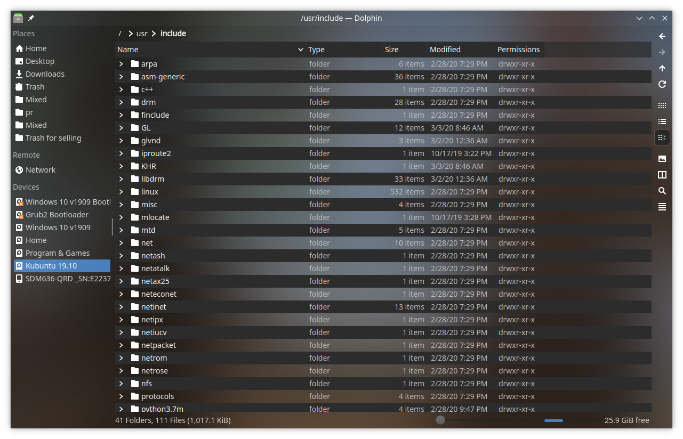Screen dimensions: 683x439
Task: Click the free space capacity bar
Action: click(x=553, y=420)
